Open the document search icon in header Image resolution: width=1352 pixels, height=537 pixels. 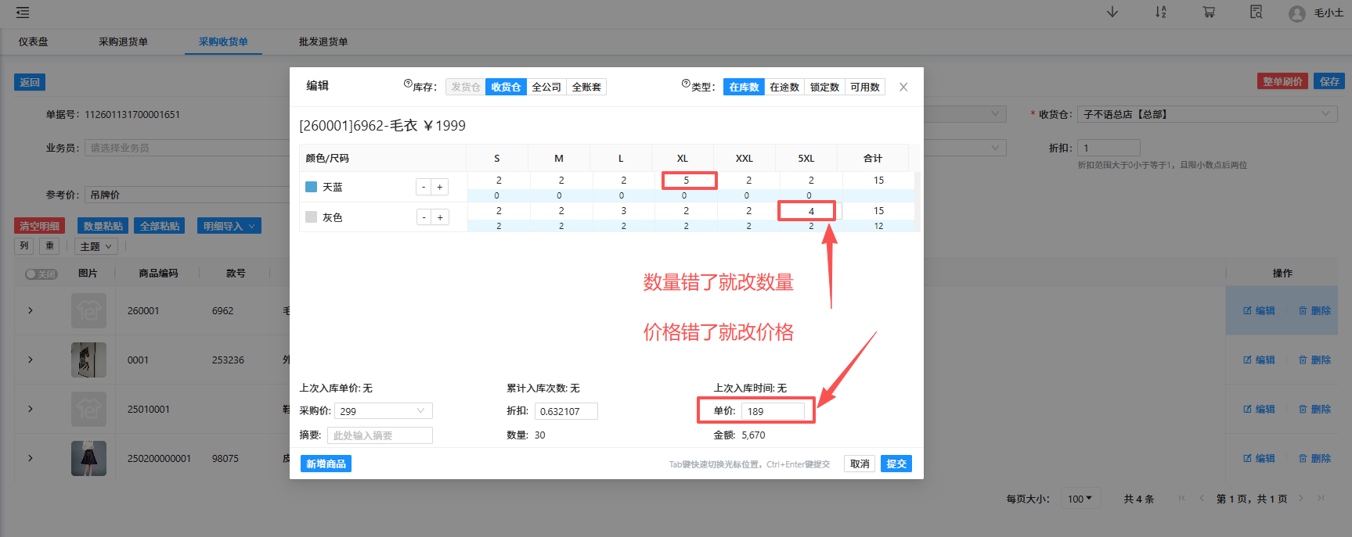click(1256, 13)
